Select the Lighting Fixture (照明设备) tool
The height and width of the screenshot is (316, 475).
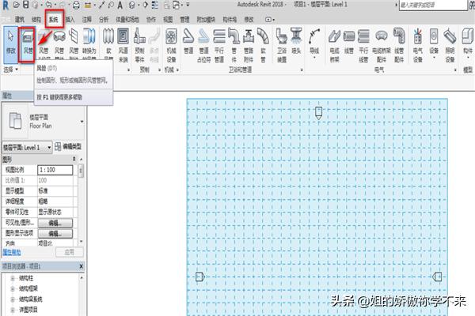coord(450,44)
